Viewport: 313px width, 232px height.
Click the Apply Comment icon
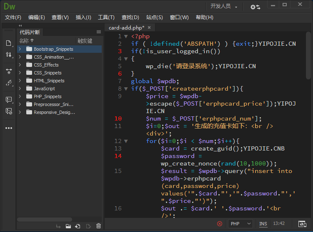(8, 100)
